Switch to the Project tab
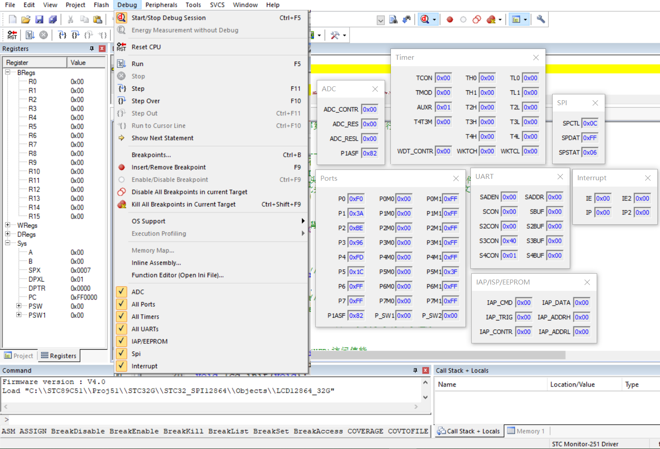Image resolution: width=660 pixels, height=449 pixels. 19,356
